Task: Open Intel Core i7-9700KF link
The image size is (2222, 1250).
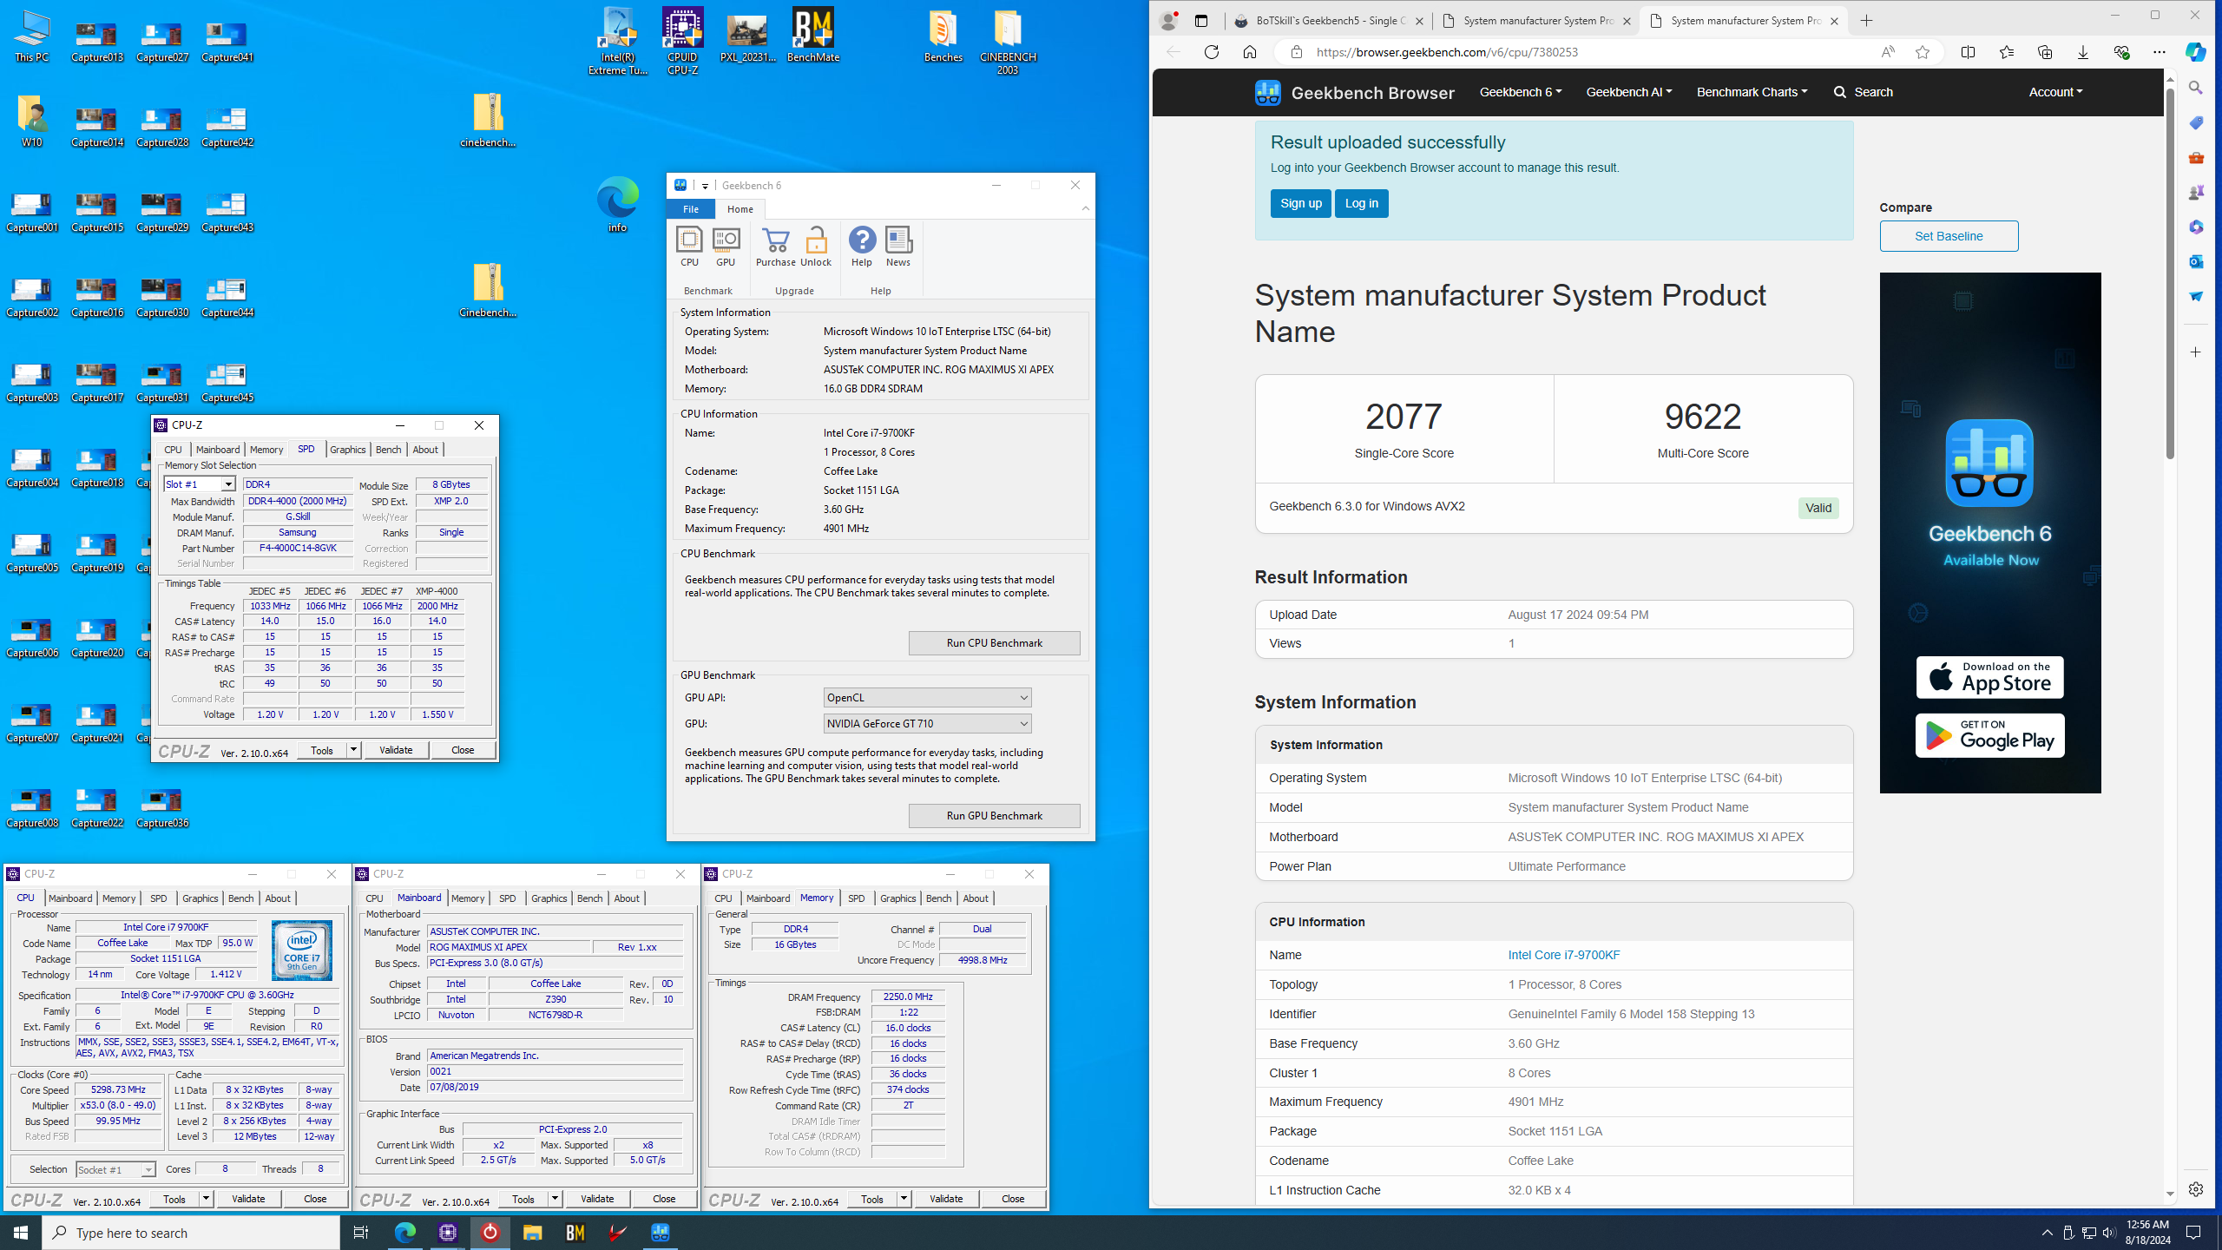Action: (x=1563, y=955)
